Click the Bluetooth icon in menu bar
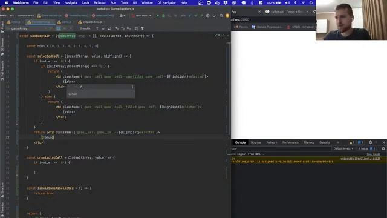Viewport: 387px width, 218px height. click(x=296, y=2)
